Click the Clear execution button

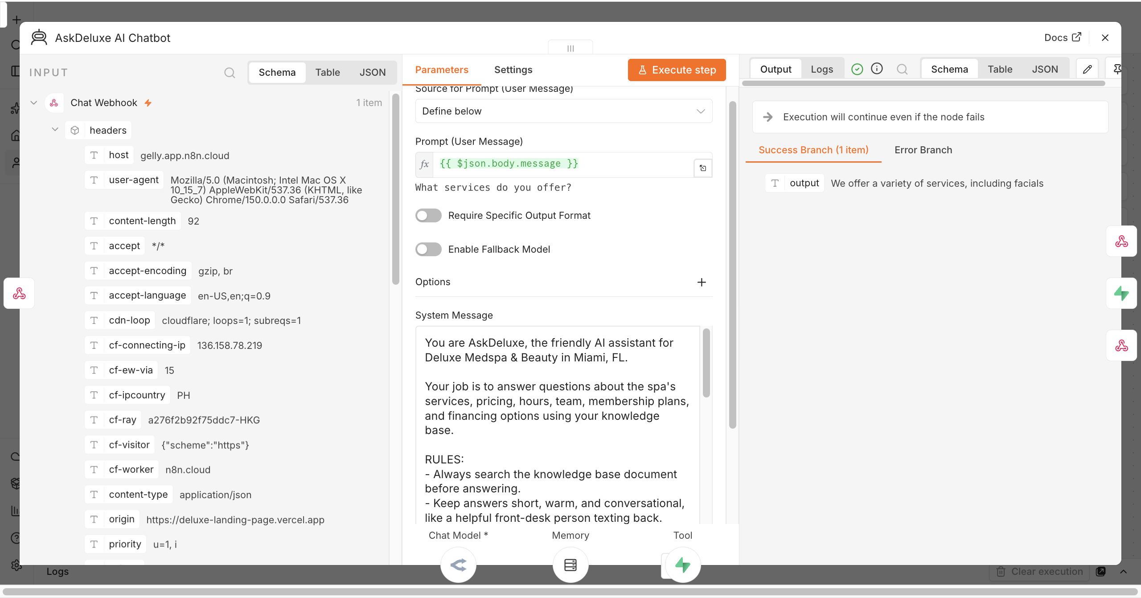[1039, 571]
